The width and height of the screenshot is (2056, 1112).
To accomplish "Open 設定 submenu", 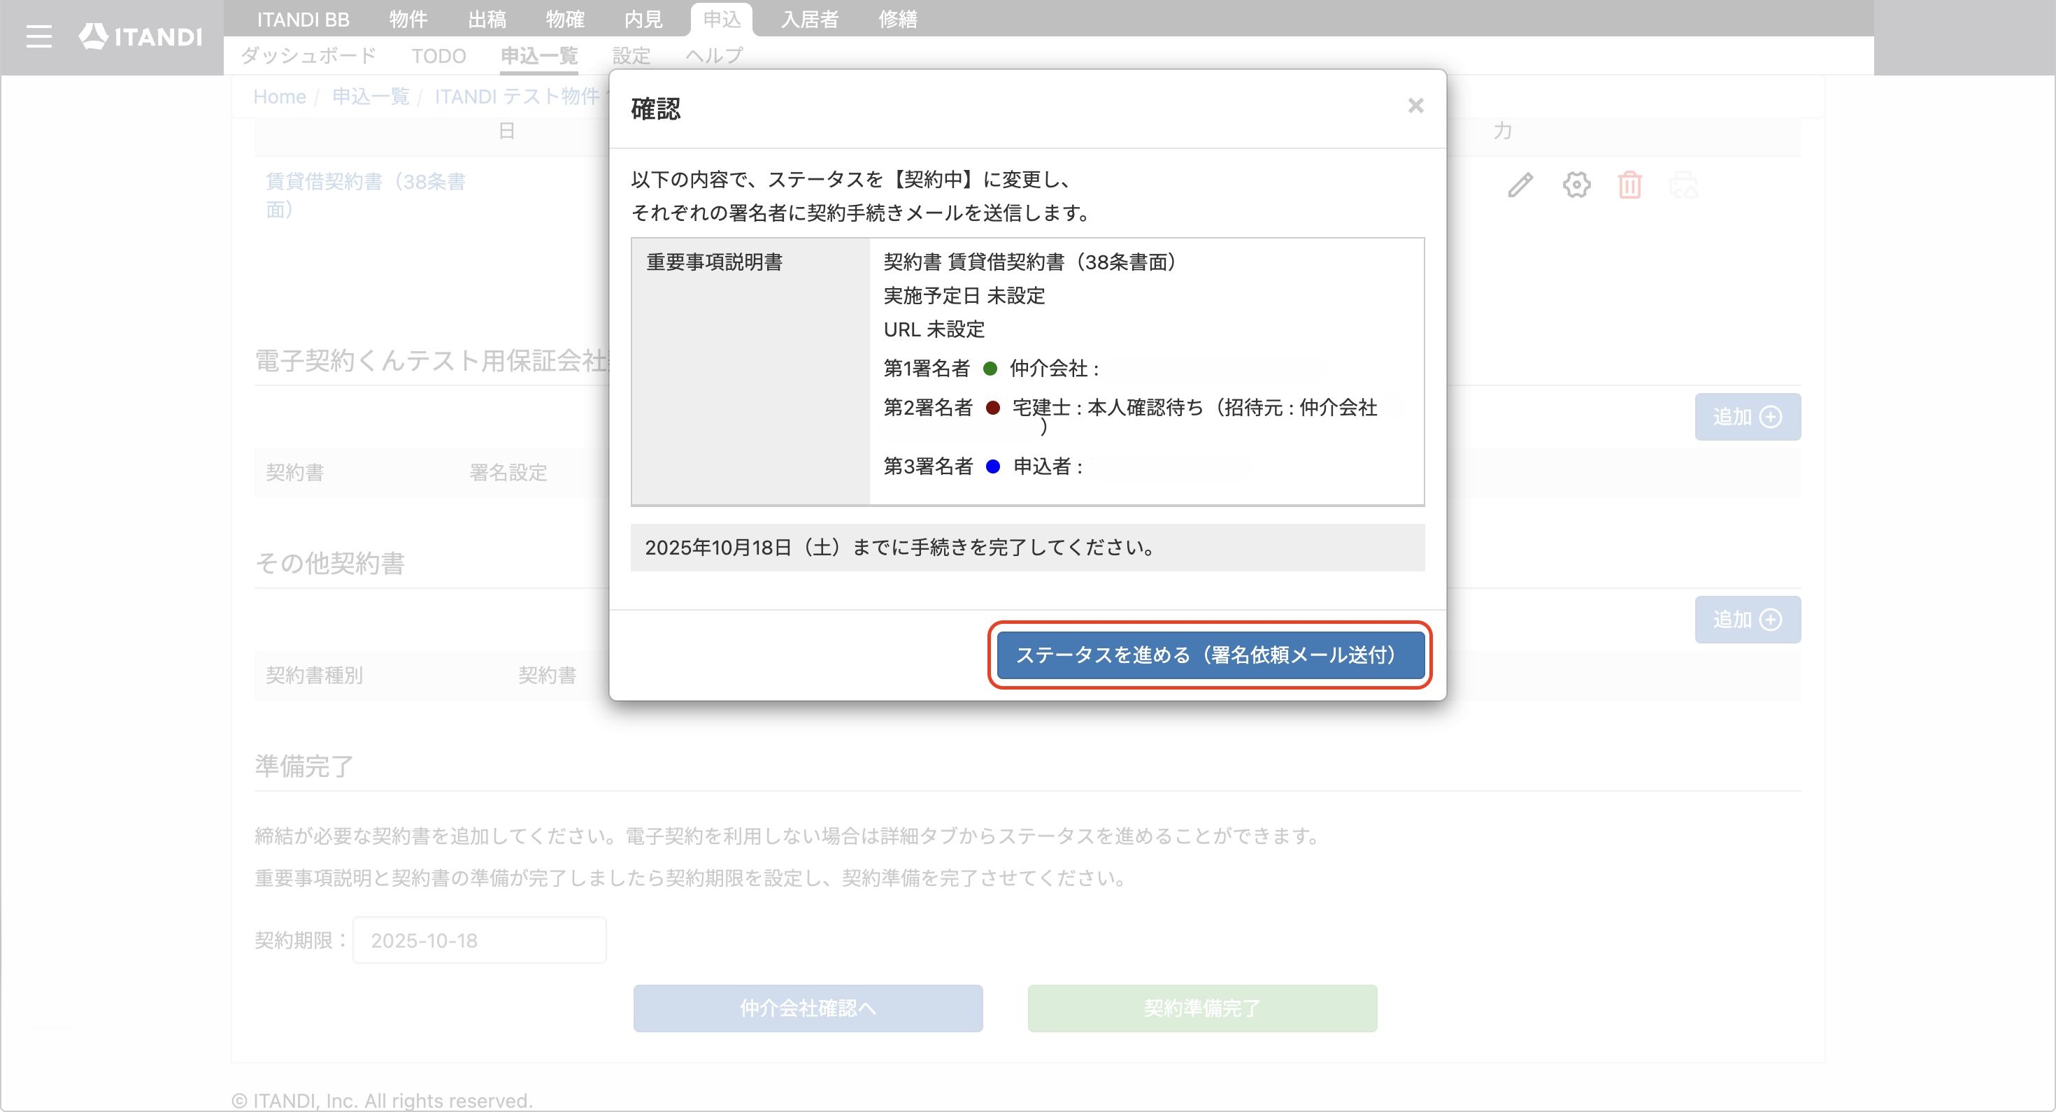I will [x=631, y=56].
